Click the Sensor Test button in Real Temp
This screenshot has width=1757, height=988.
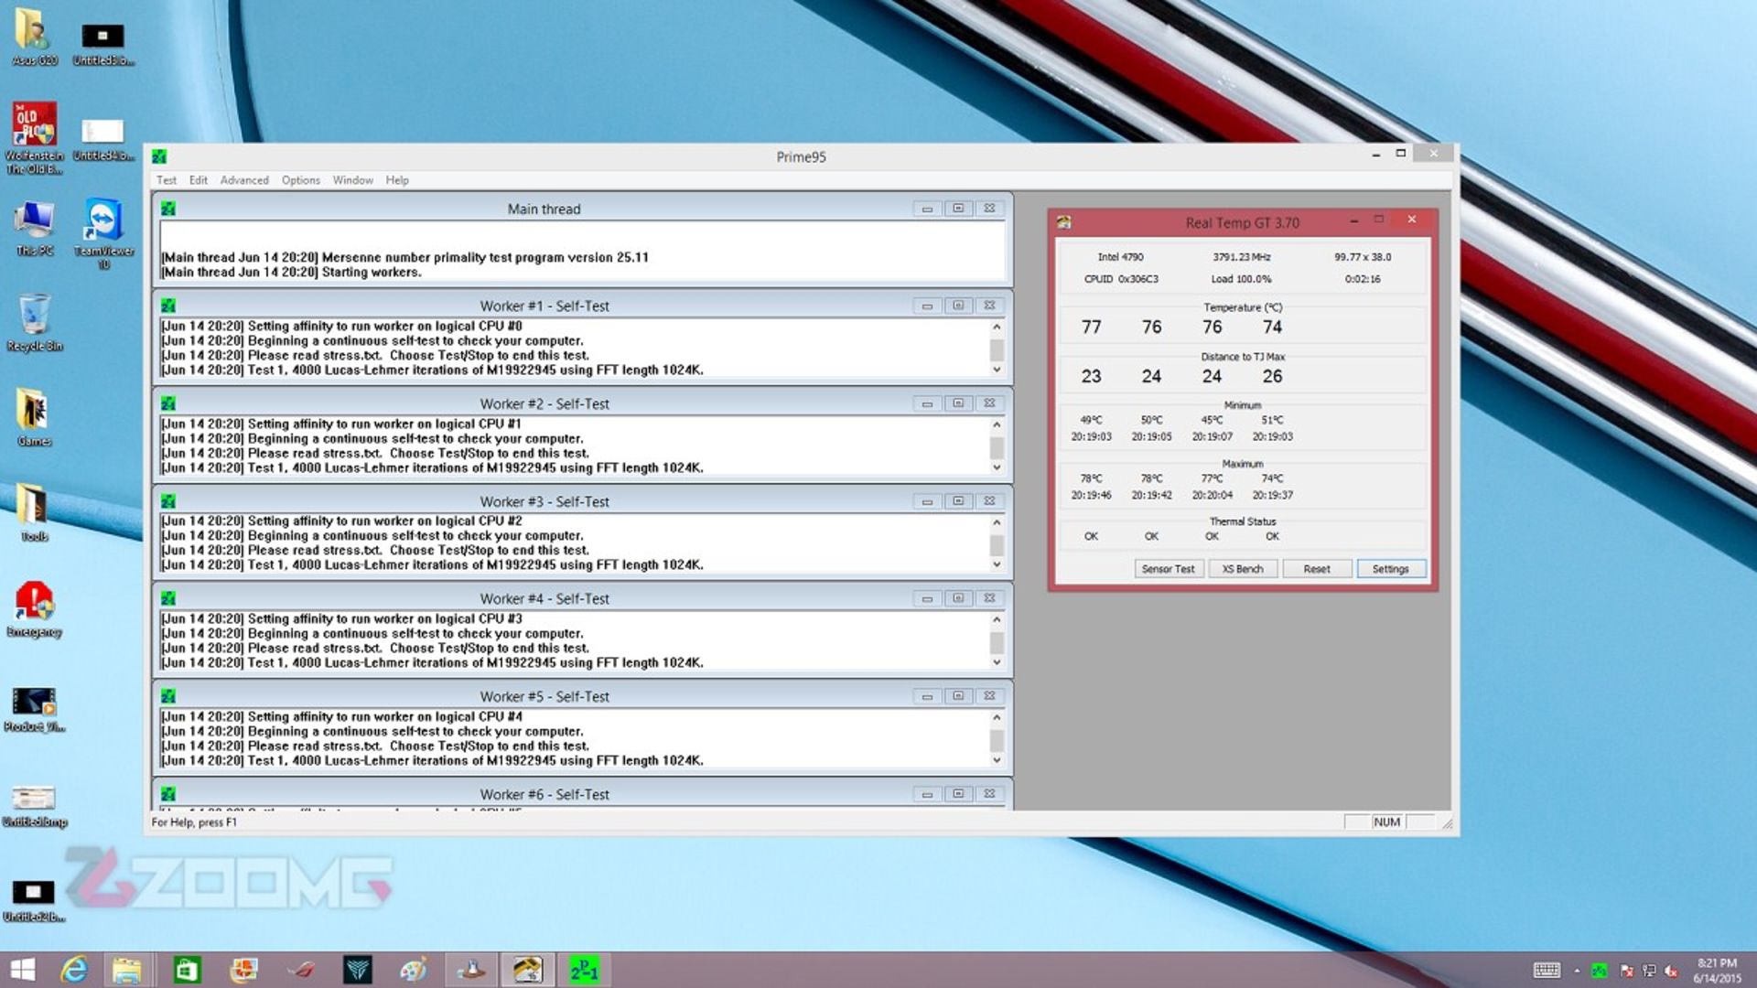click(1169, 569)
